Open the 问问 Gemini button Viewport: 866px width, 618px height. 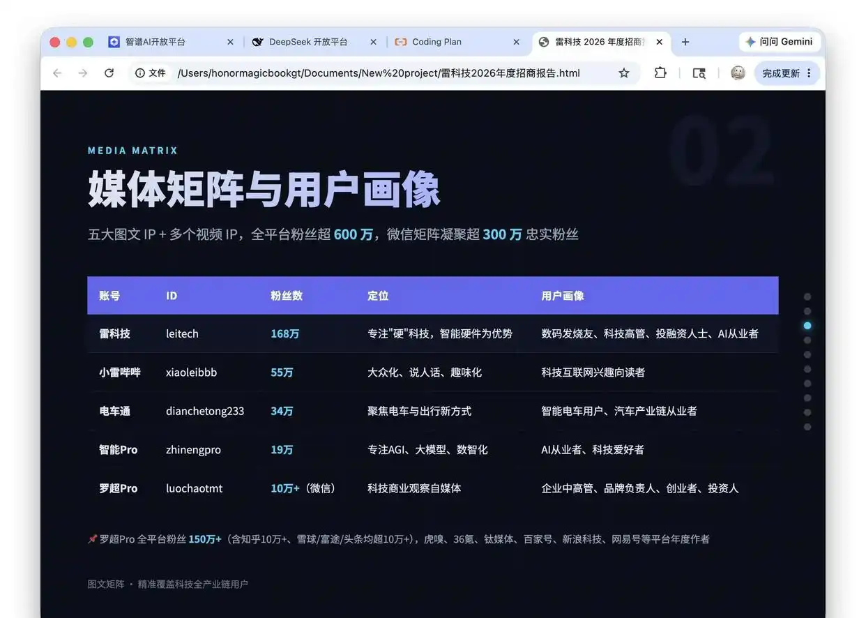tap(779, 42)
